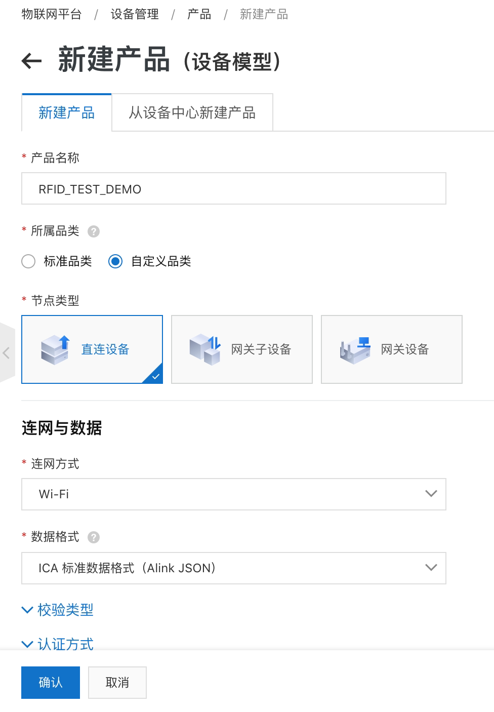The height and width of the screenshot is (712, 494).
Task: Go to 设备管理 in the breadcrumb
Action: (x=135, y=14)
